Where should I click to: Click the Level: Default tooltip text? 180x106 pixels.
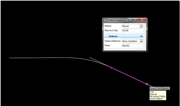point(156,99)
